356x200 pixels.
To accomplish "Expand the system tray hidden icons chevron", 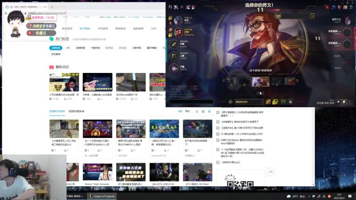I will click(x=309, y=196).
